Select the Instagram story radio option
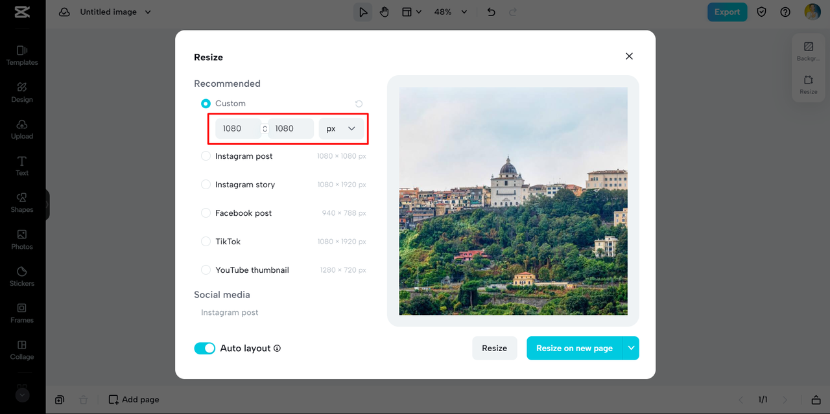Viewport: 830px width, 414px height. click(x=206, y=185)
